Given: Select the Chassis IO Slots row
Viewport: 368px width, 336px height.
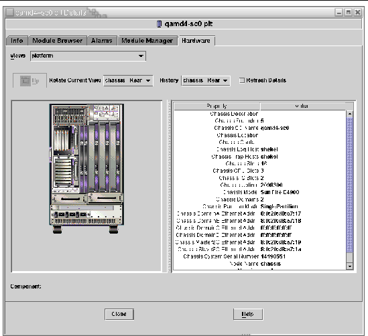Looking at the screenshot, I should pos(260,178).
